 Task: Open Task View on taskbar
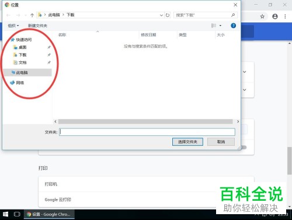(x=17, y=214)
